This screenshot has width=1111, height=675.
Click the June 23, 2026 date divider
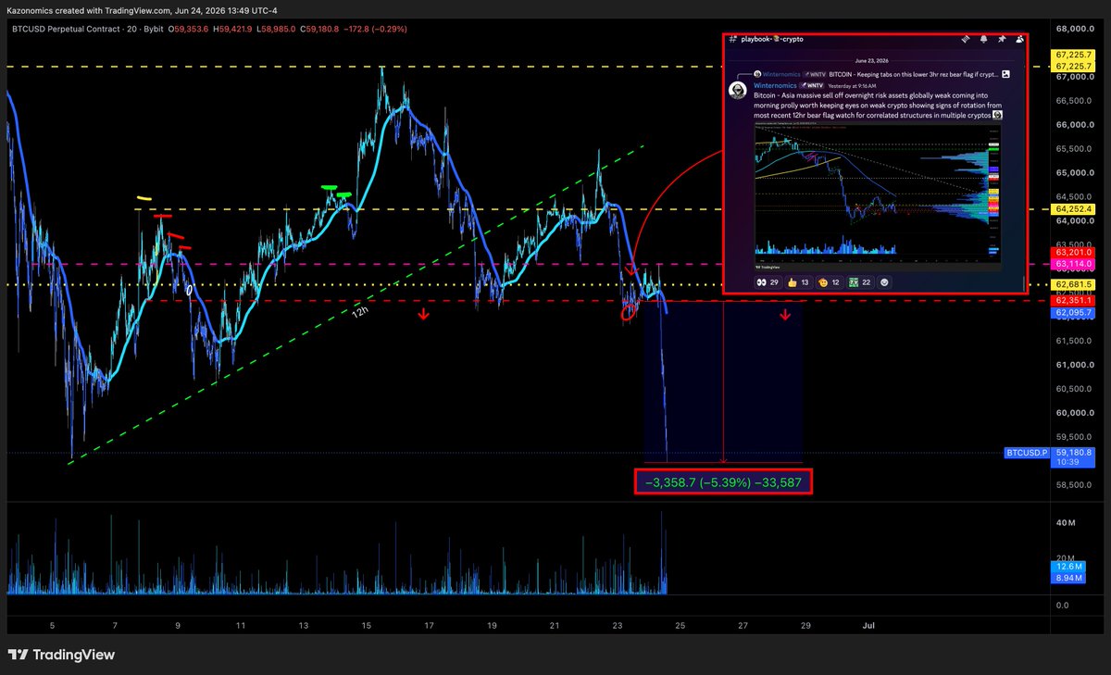tap(874, 59)
